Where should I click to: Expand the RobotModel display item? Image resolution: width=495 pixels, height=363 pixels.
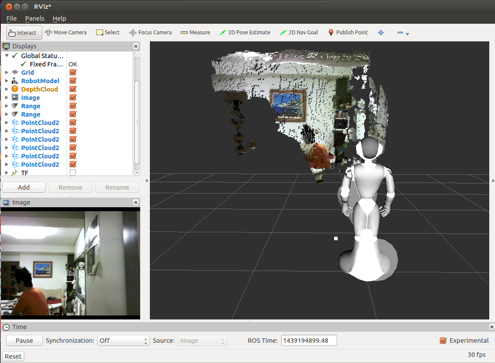click(x=7, y=81)
